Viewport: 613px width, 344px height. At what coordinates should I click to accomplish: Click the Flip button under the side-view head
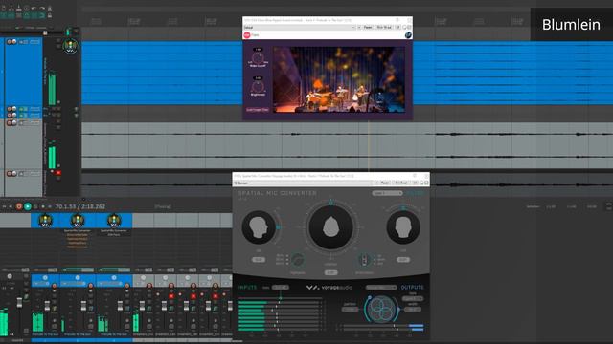(x=259, y=259)
